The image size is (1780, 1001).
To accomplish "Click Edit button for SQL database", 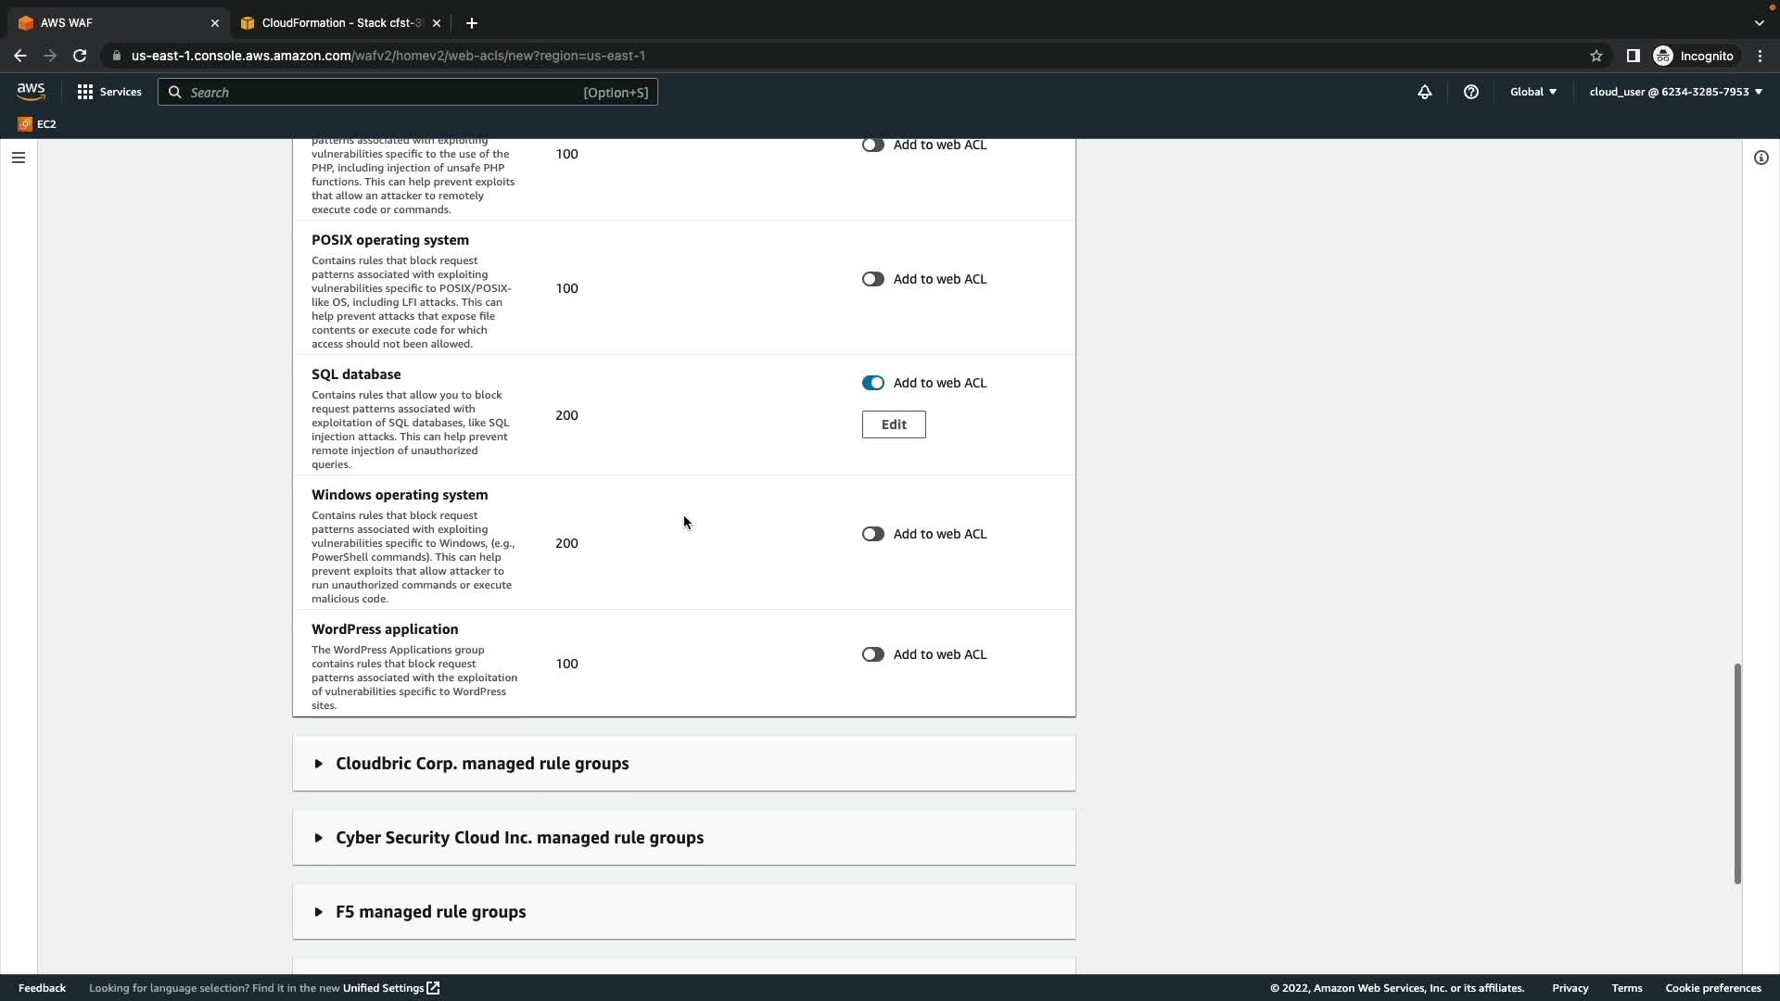I will (894, 424).
